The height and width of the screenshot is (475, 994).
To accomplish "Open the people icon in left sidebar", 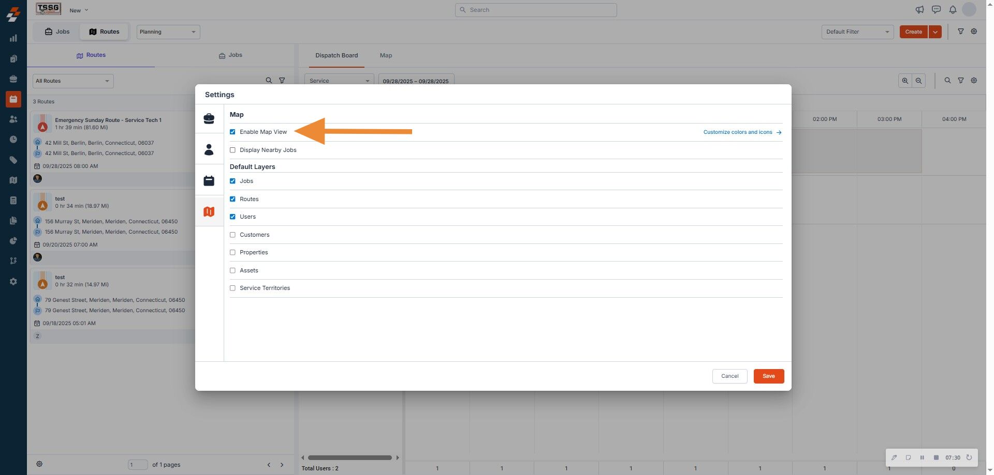I will 13,119.
